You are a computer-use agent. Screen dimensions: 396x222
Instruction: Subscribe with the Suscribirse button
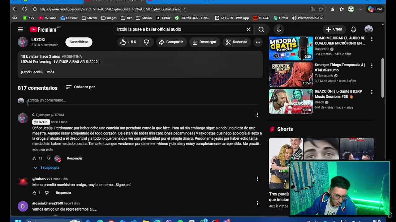point(79,42)
